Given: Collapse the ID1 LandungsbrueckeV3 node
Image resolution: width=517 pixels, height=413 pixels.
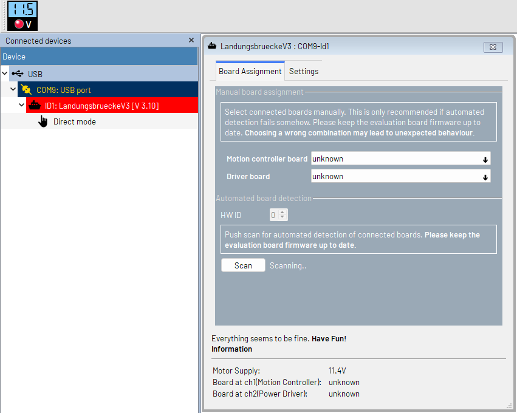Looking at the screenshot, I should [21, 105].
